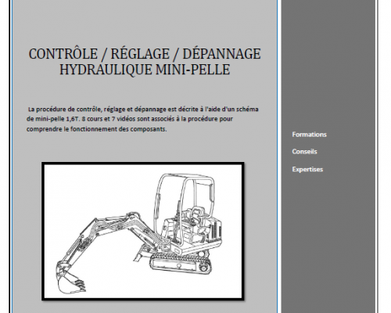Click the title line 'CONTRÔLE / RÉGLAGE / DÉPANNAGE'

145,54
